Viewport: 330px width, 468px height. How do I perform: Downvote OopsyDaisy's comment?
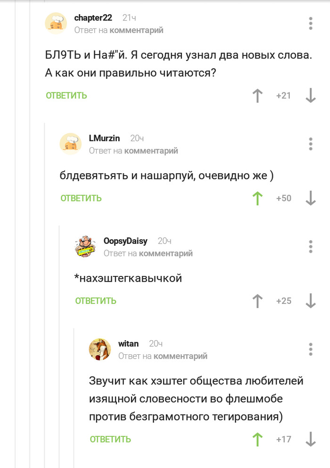click(x=310, y=301)
